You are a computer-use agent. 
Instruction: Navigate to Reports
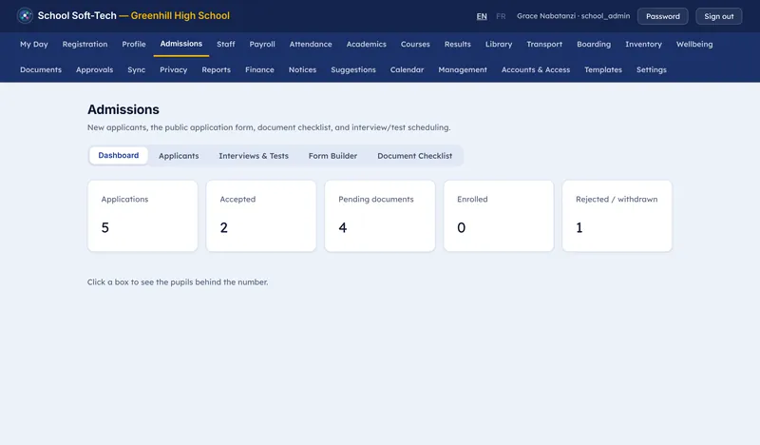coord(217,69)
